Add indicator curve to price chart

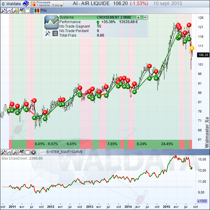(10, 10)
